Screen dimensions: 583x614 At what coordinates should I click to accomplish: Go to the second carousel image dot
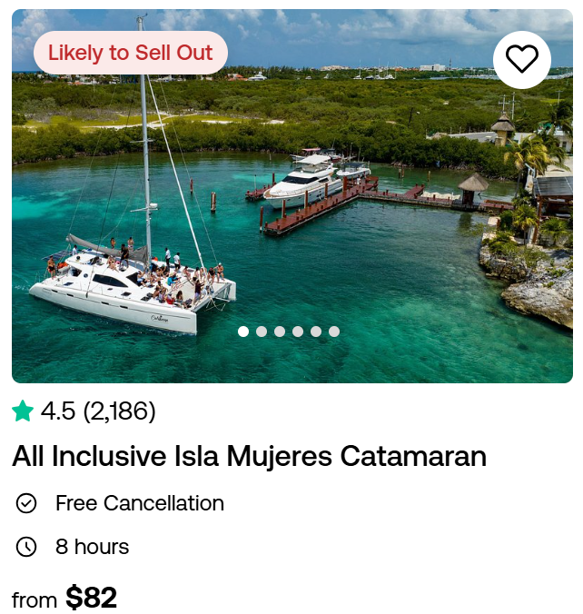point(262,332)
